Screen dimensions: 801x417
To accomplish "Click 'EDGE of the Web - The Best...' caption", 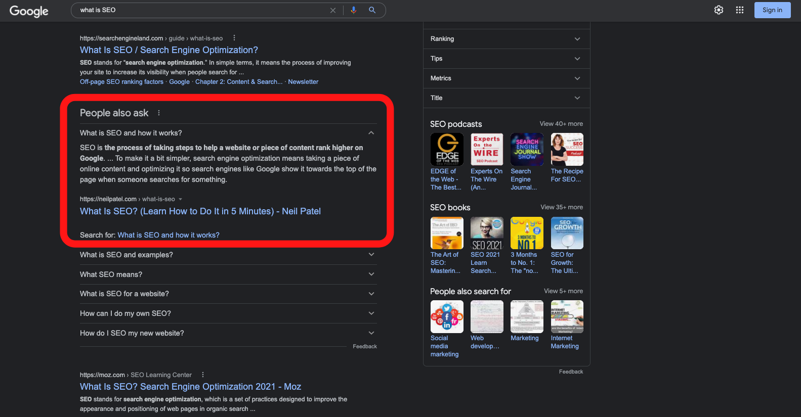I will pyautogui.click(x=446, y=179).
